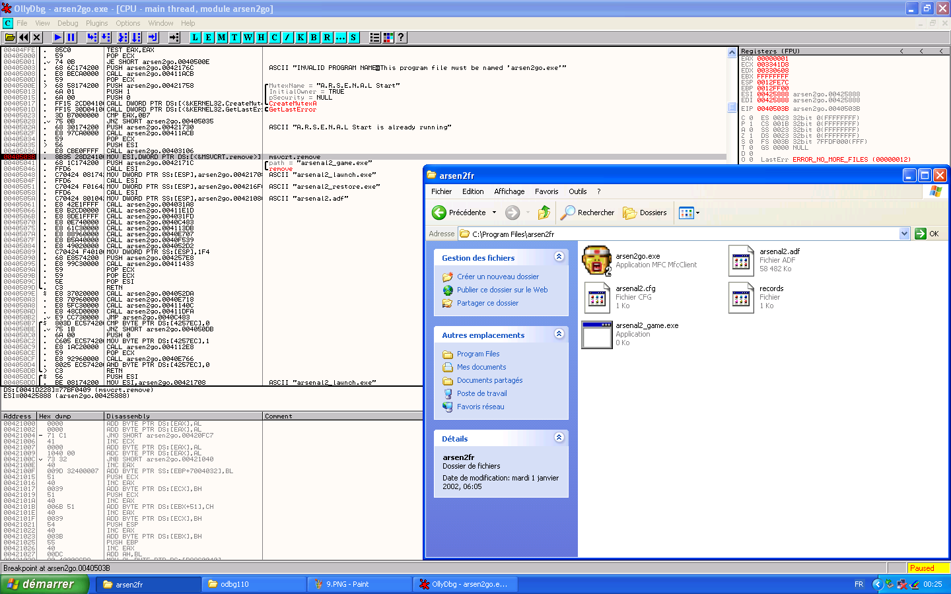Viewport: 951px width, 594px height.
Task: Go up one folder level icon
Action: click(544, 213)
